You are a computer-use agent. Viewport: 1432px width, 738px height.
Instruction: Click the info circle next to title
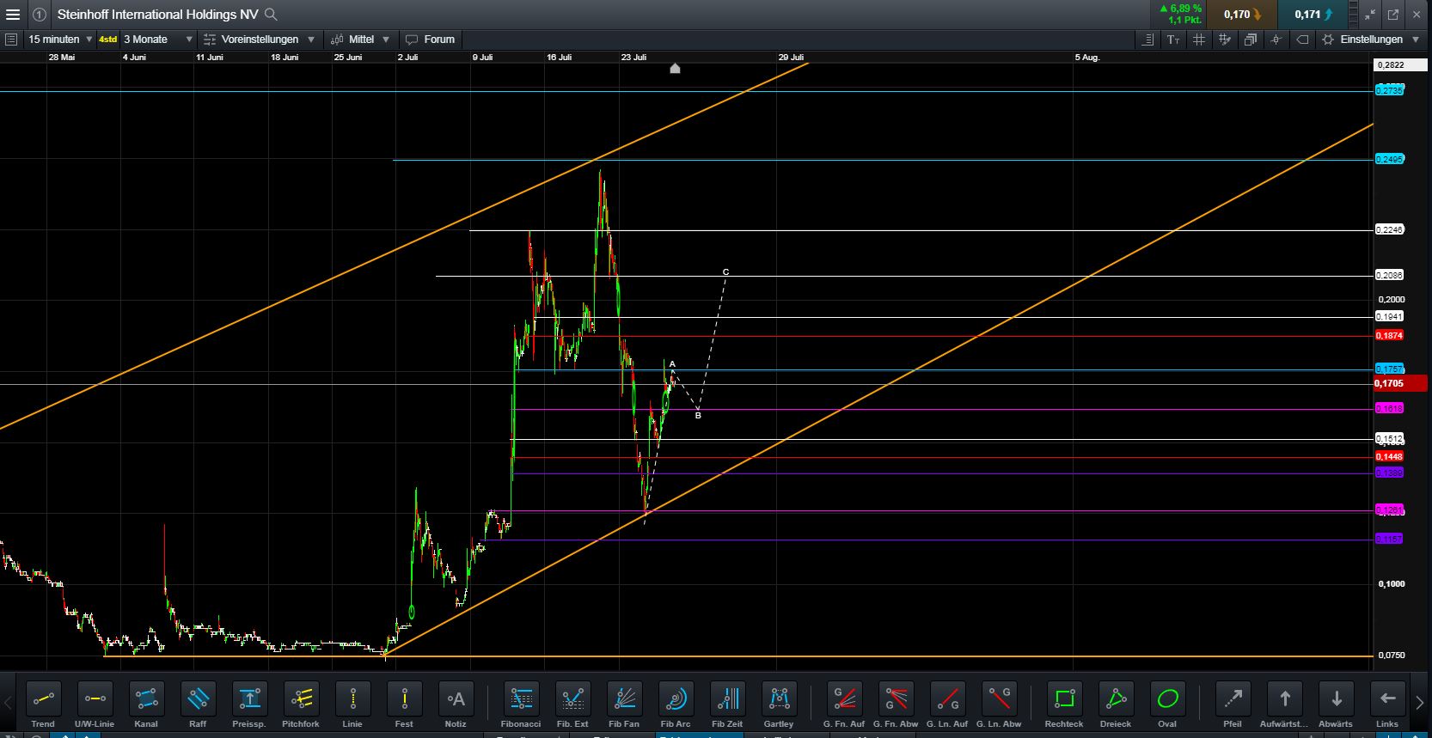pyautogui.click(x=40, y=15)
